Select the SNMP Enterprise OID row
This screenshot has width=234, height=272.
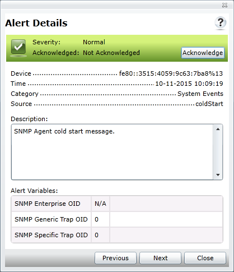tap(117, 204)
